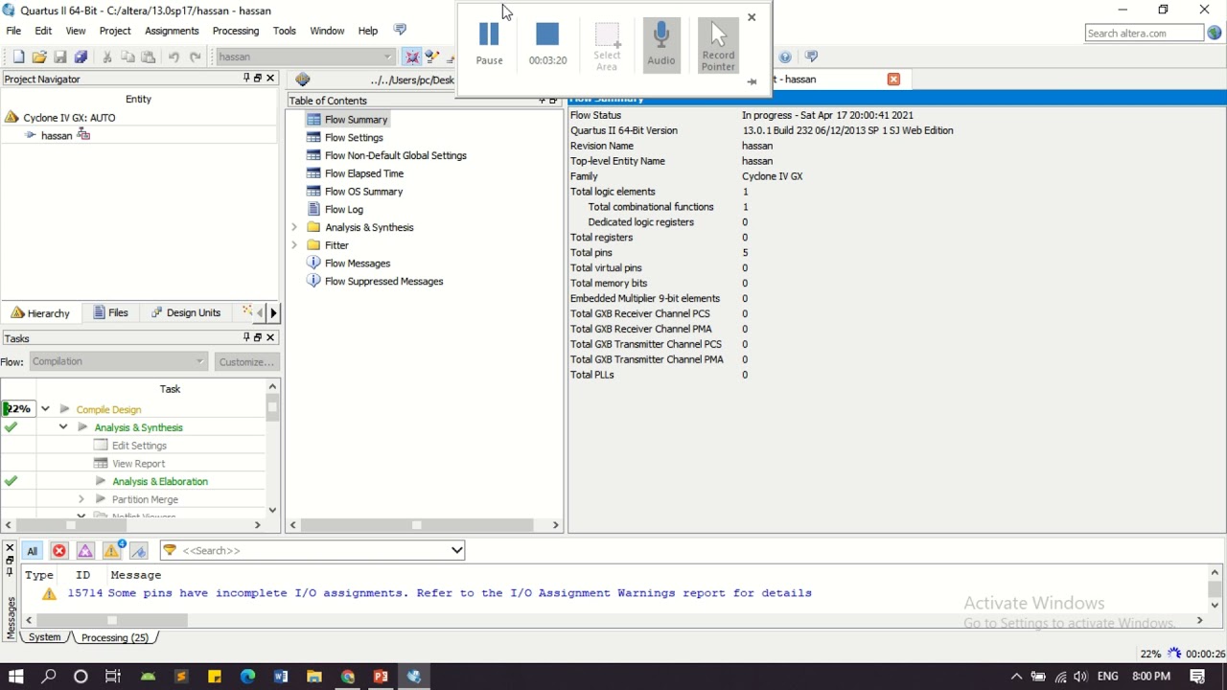Switch to the Design Units tab
1227x690 pixels.
pyautogui.click(x=184, y=312)
